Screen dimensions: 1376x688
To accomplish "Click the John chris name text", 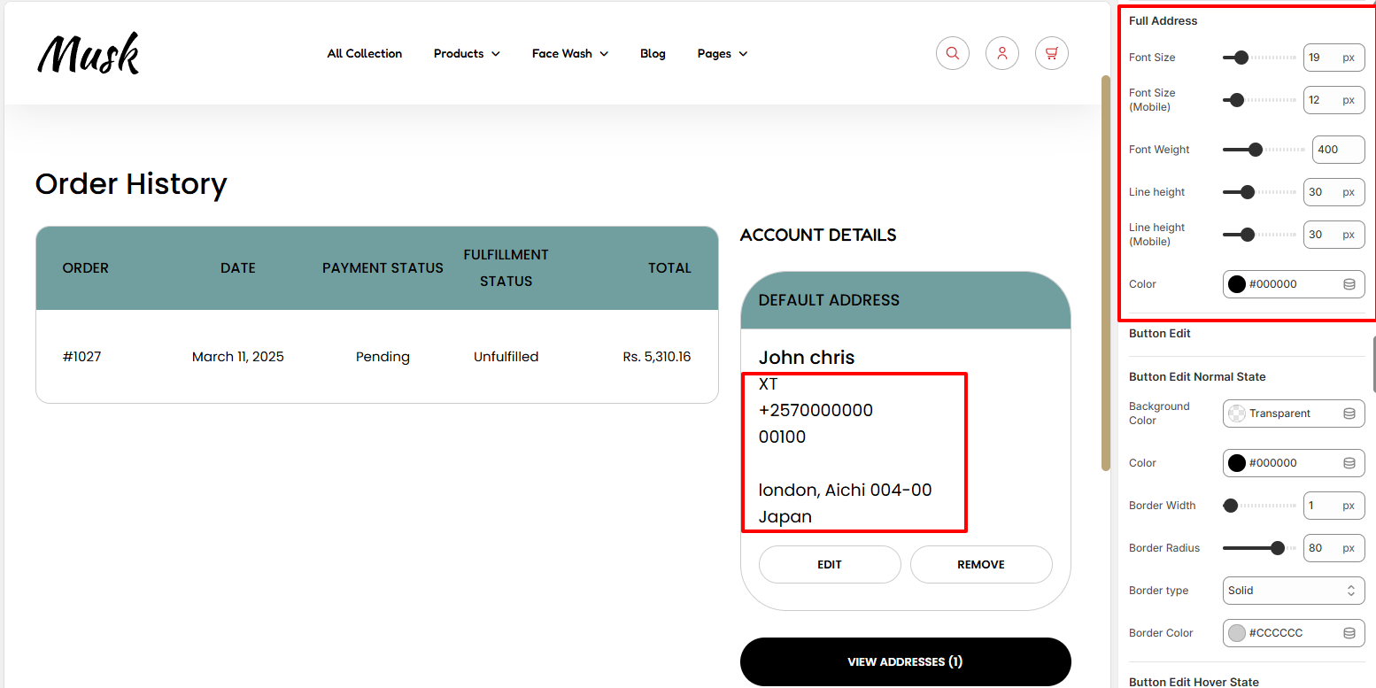I will [x=807, y=358].
